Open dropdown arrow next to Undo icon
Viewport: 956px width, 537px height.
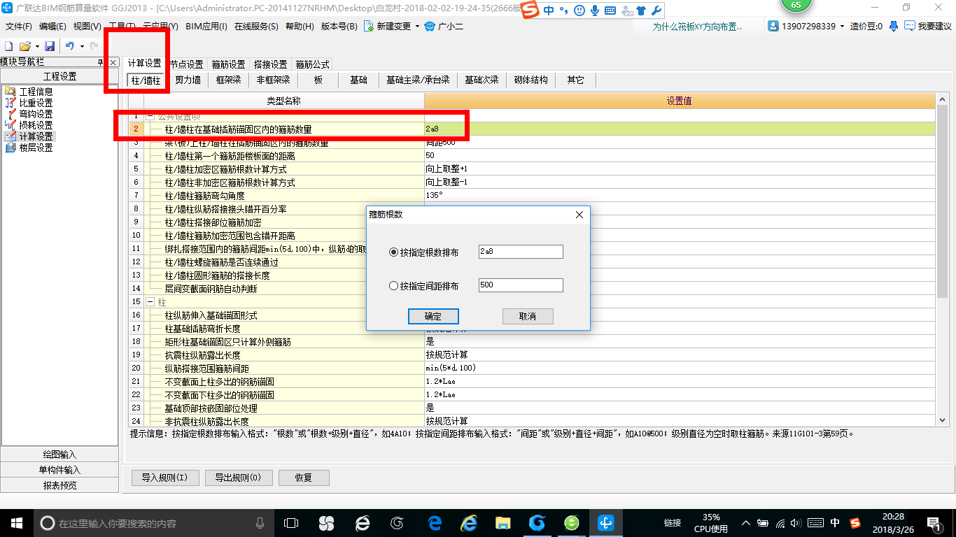point(82,46)
